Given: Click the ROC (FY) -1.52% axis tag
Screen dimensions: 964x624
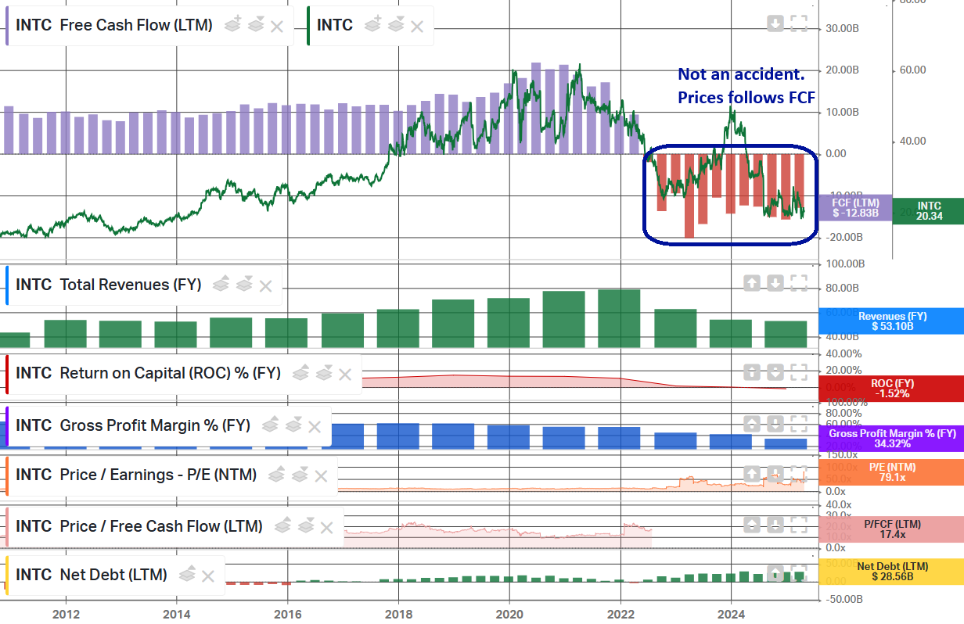Looking at the screenshot, I should pyautogui.click(x=891, y=388).
